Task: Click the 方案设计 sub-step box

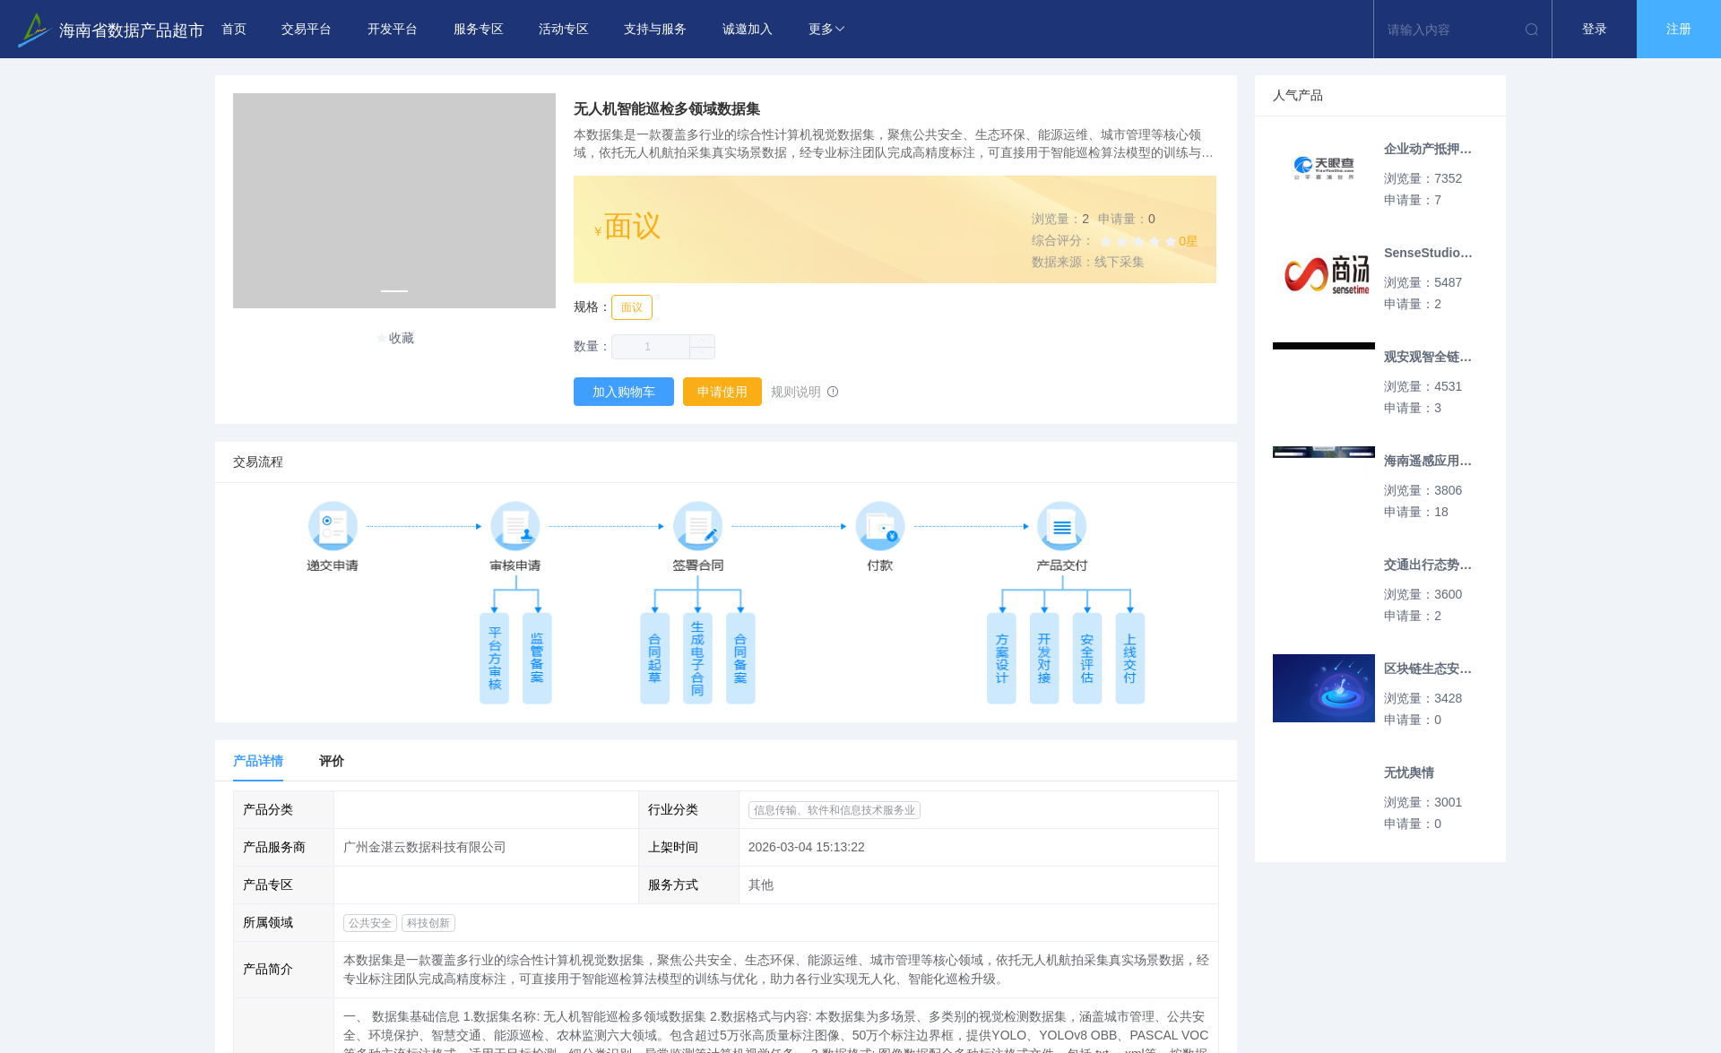Action: point(1001,659)
